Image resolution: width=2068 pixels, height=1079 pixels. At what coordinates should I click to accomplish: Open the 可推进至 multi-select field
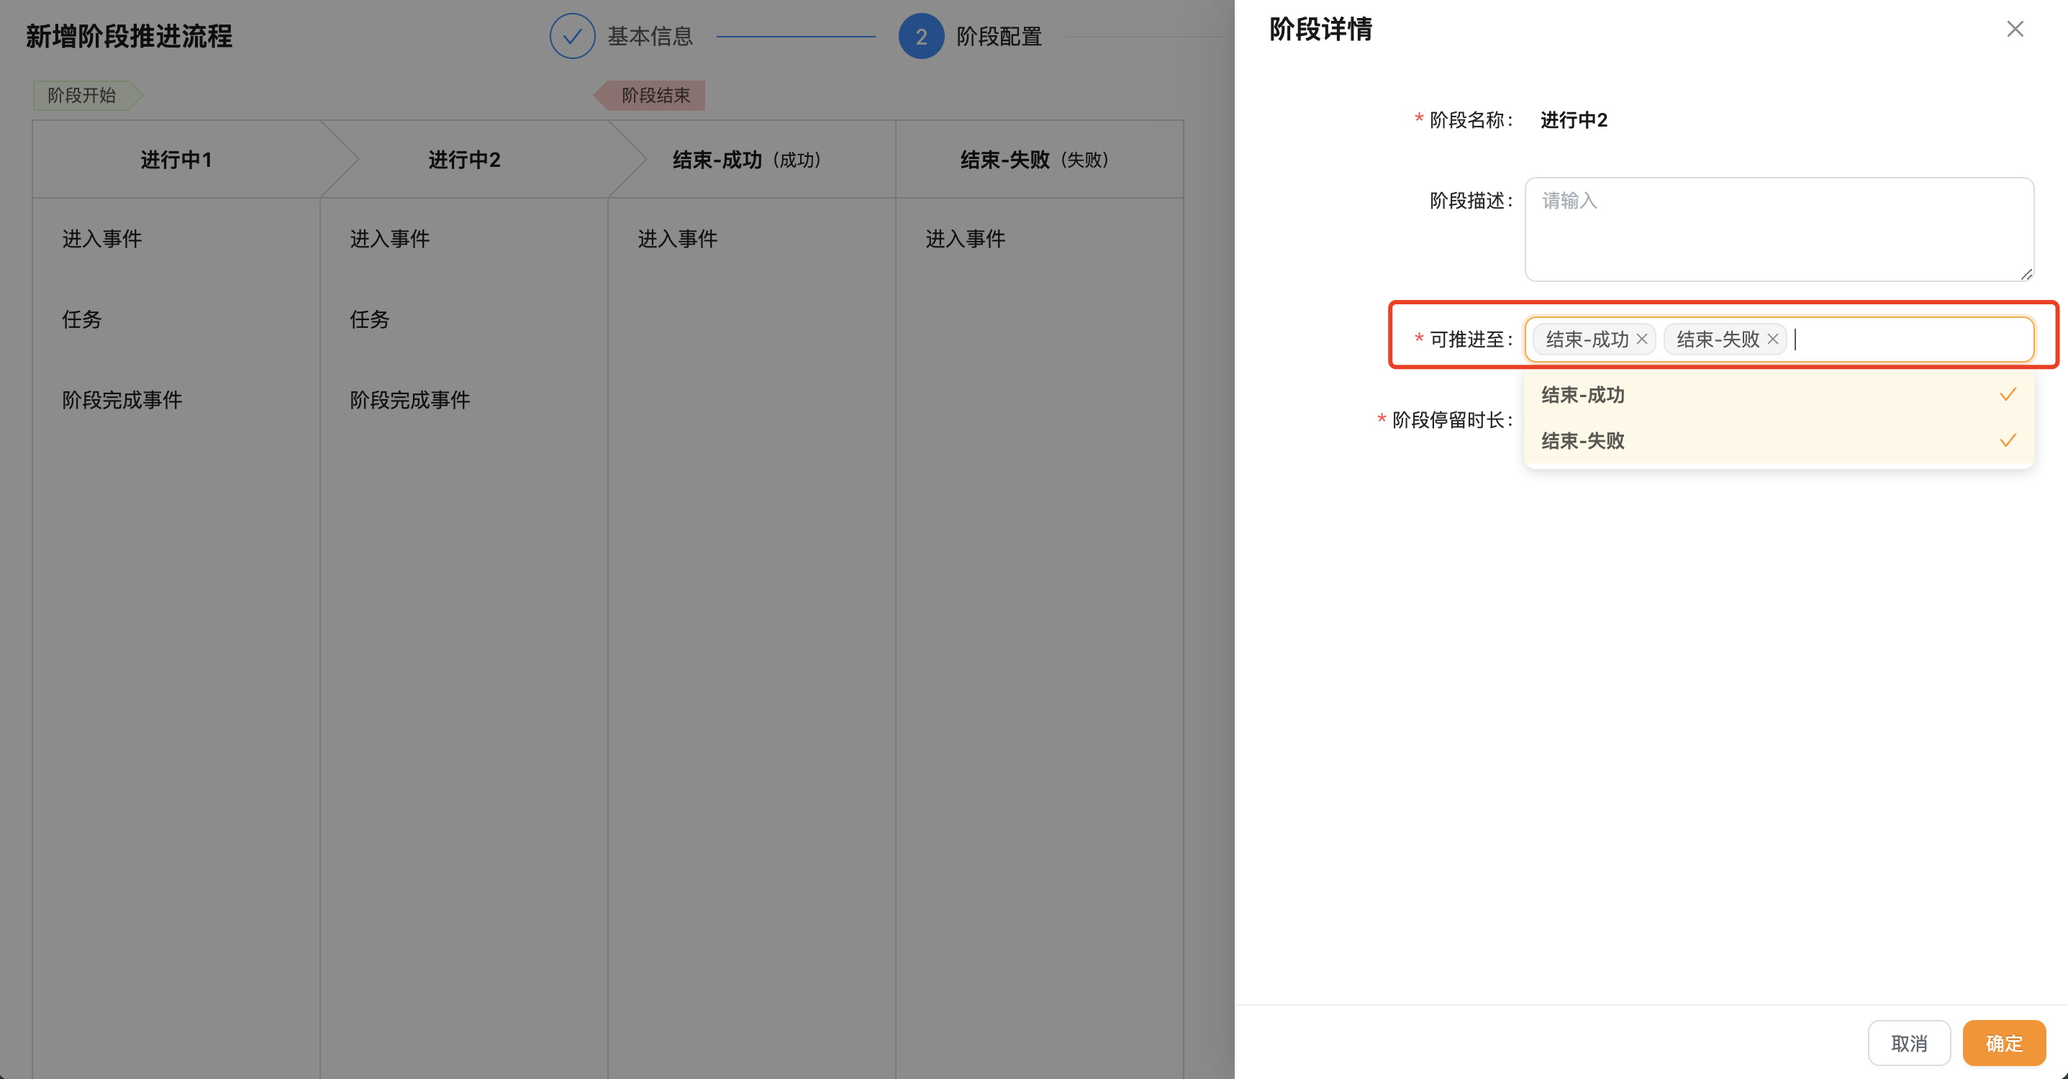coord(1910,340)
